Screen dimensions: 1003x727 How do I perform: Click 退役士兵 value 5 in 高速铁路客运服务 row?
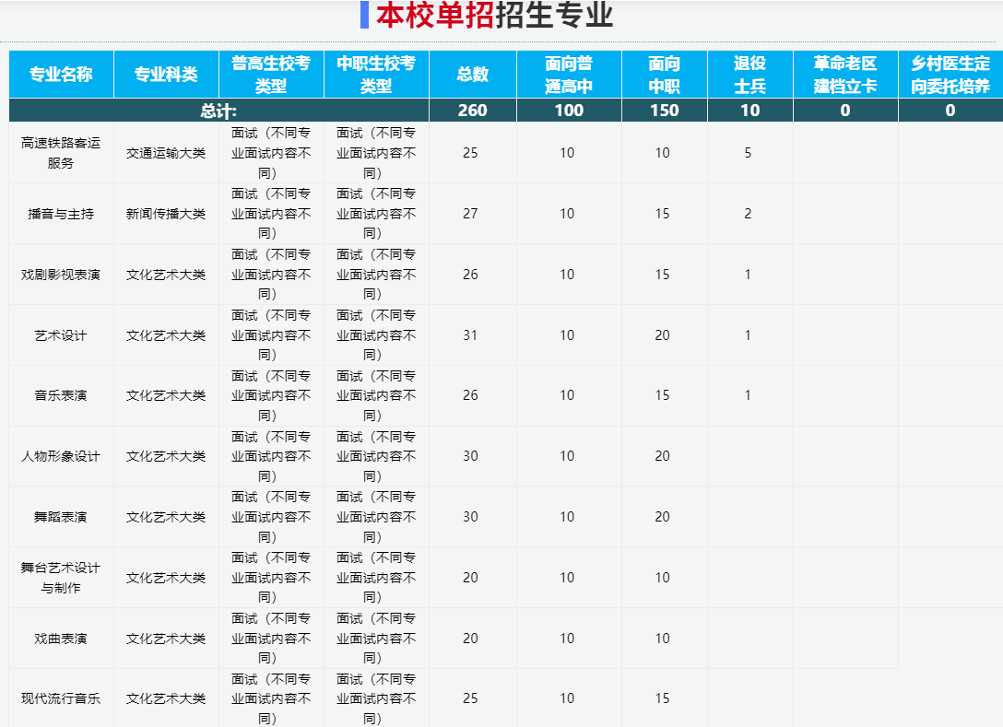click(x=748, y=153)
